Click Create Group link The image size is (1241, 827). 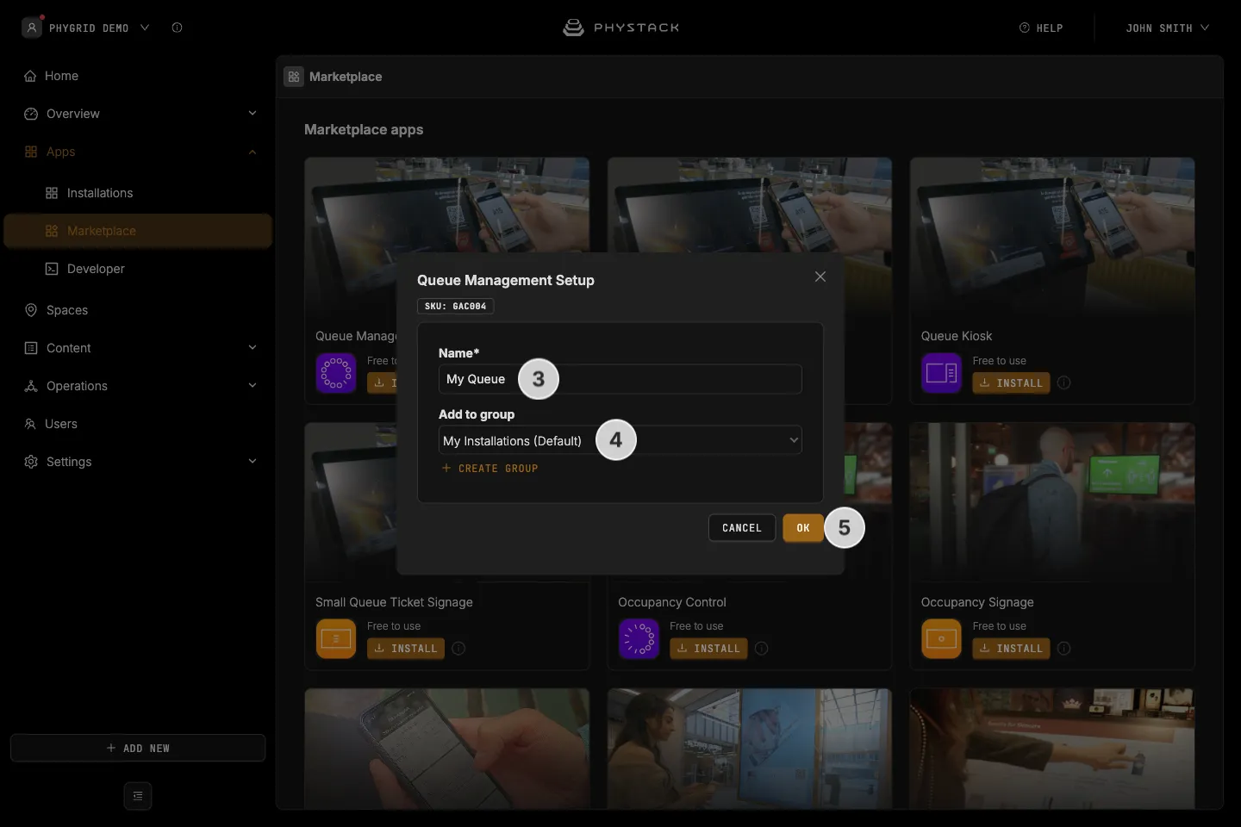point(490,469)
